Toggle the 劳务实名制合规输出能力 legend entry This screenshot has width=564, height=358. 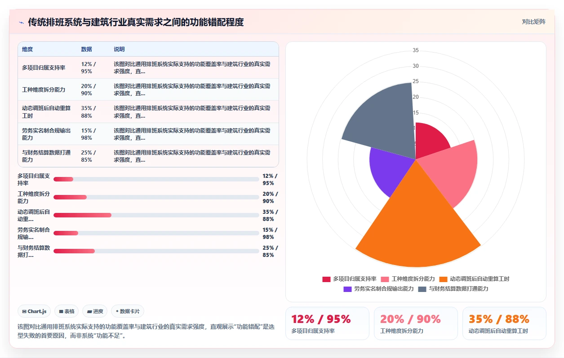(378, 289)
